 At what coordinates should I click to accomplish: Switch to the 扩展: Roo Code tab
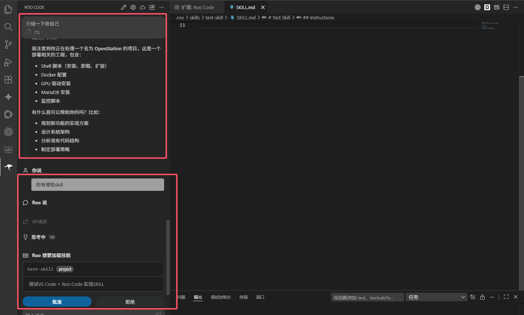click(198, 7)
